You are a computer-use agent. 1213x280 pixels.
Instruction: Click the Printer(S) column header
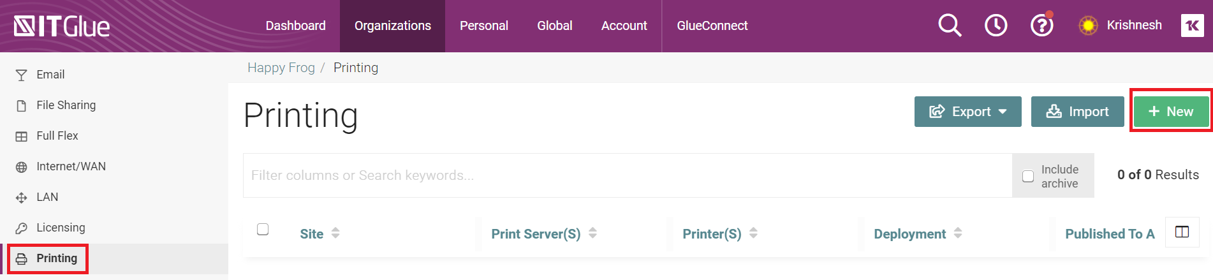[x=712, y=234]
